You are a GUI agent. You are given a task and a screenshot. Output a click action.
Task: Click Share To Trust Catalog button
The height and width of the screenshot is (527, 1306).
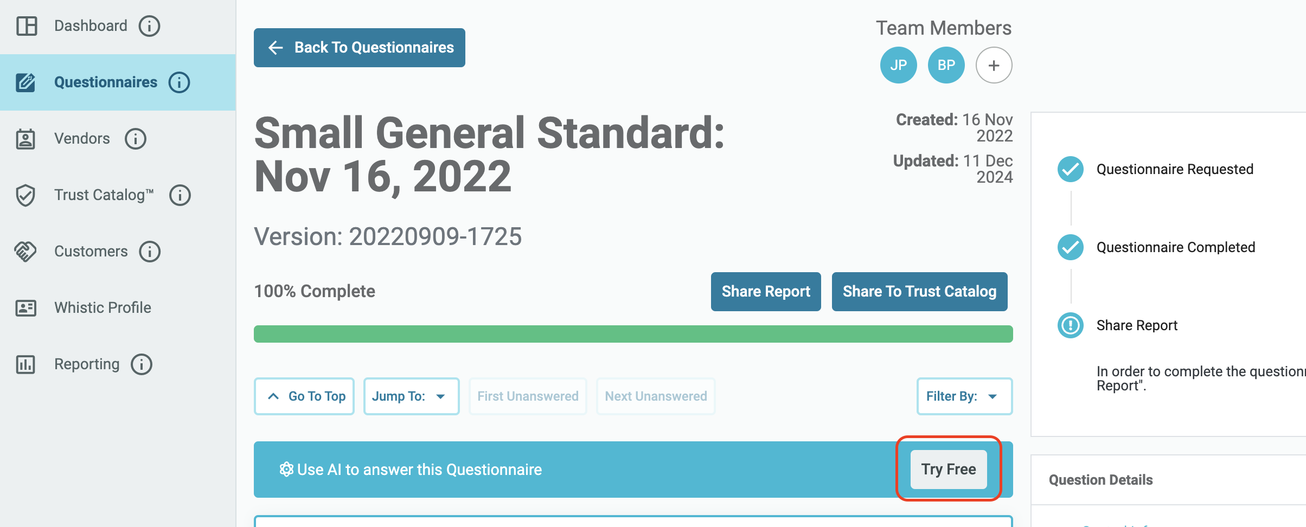920,292
